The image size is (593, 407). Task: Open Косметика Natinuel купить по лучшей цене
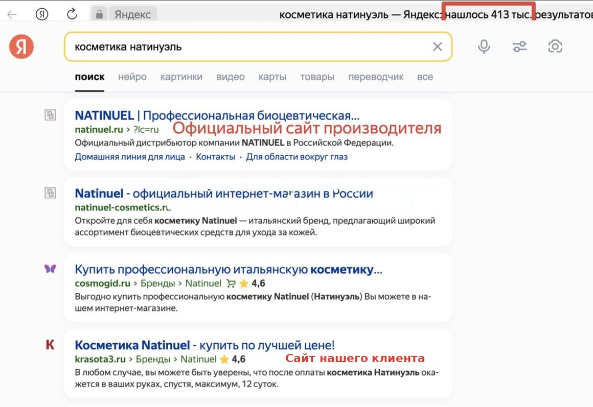(204, 345)
